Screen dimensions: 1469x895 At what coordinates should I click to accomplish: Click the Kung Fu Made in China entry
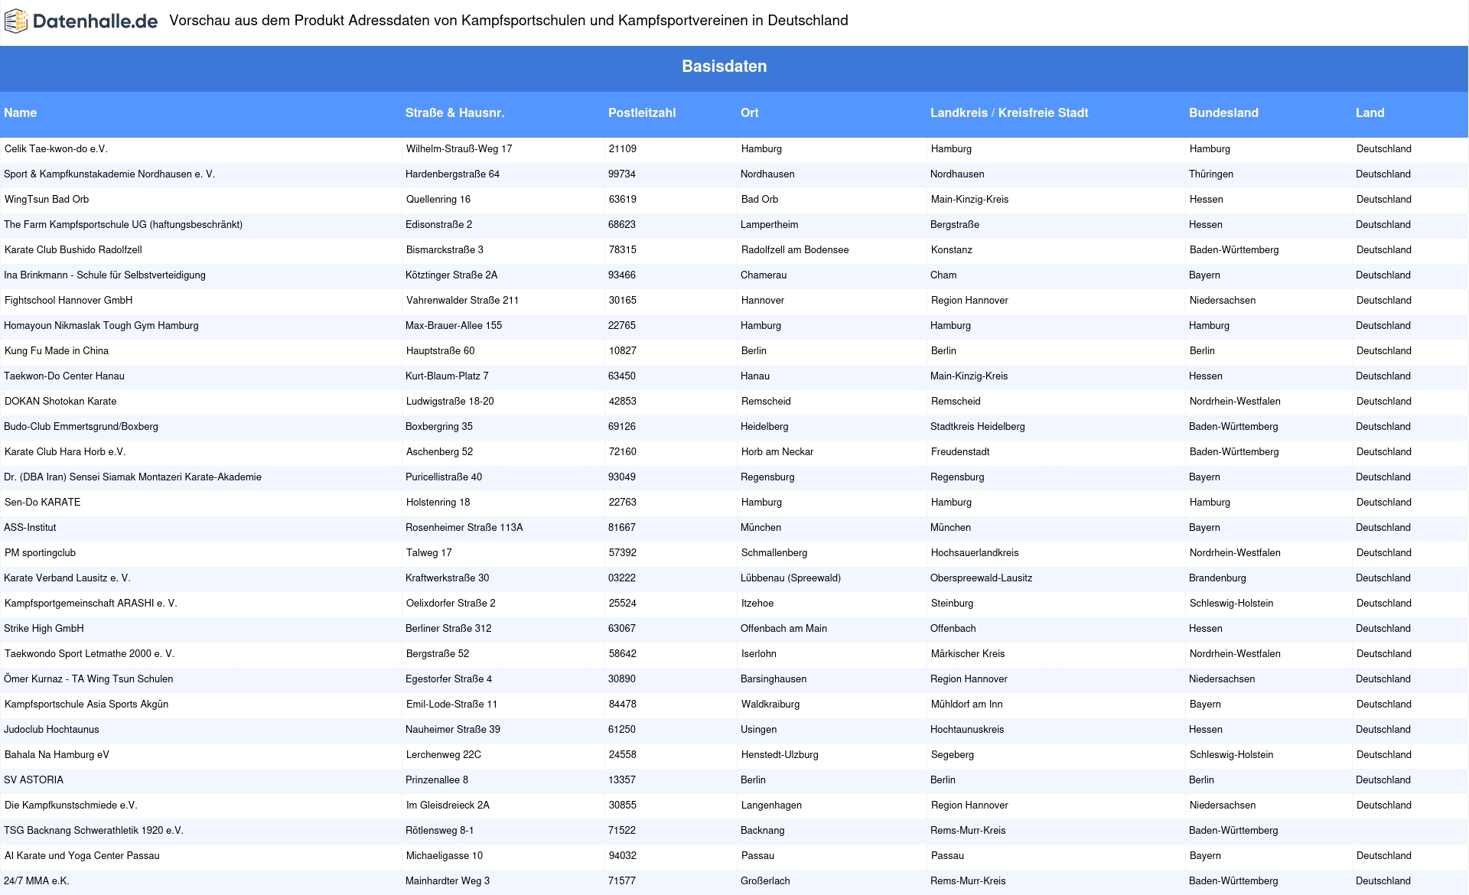coord(57,351)
